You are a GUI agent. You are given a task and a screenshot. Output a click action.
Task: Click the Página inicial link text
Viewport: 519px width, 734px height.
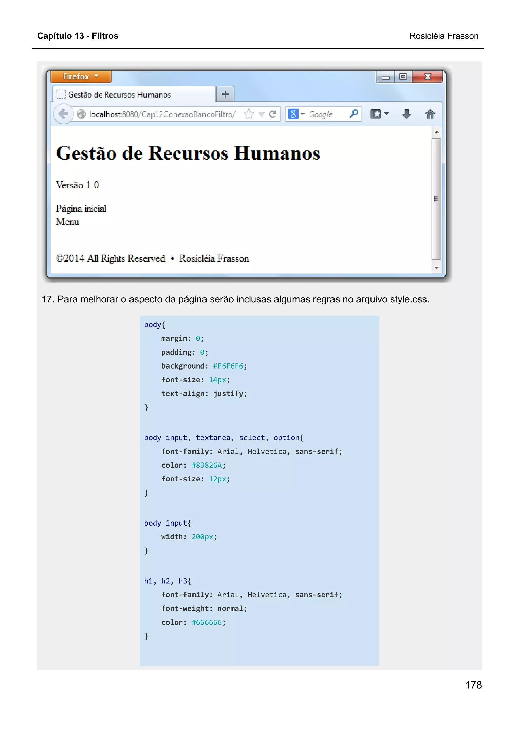[81, 209]
